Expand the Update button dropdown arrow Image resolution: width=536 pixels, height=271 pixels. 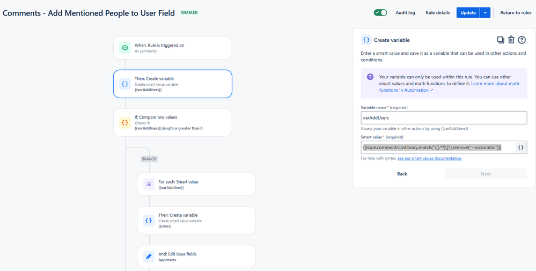click(x=486, y=13)
